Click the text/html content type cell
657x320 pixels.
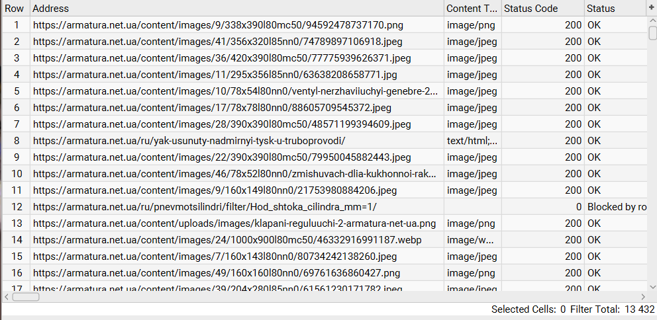(472, 141)
